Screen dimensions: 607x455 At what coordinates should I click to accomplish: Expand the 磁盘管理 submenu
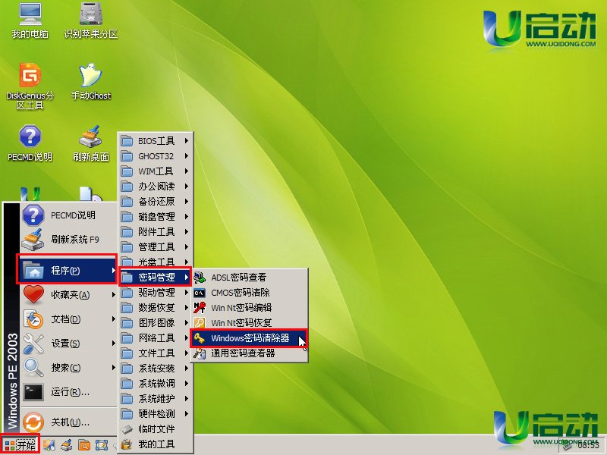tap(156, 216)
